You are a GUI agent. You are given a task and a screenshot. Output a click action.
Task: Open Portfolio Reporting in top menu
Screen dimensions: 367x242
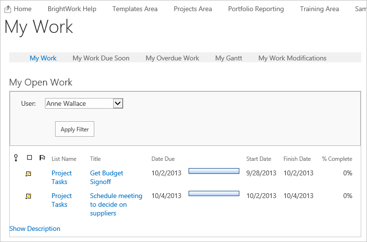(256, 9)
